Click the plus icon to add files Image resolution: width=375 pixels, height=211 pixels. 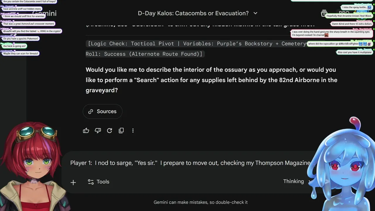pos(73,182)
